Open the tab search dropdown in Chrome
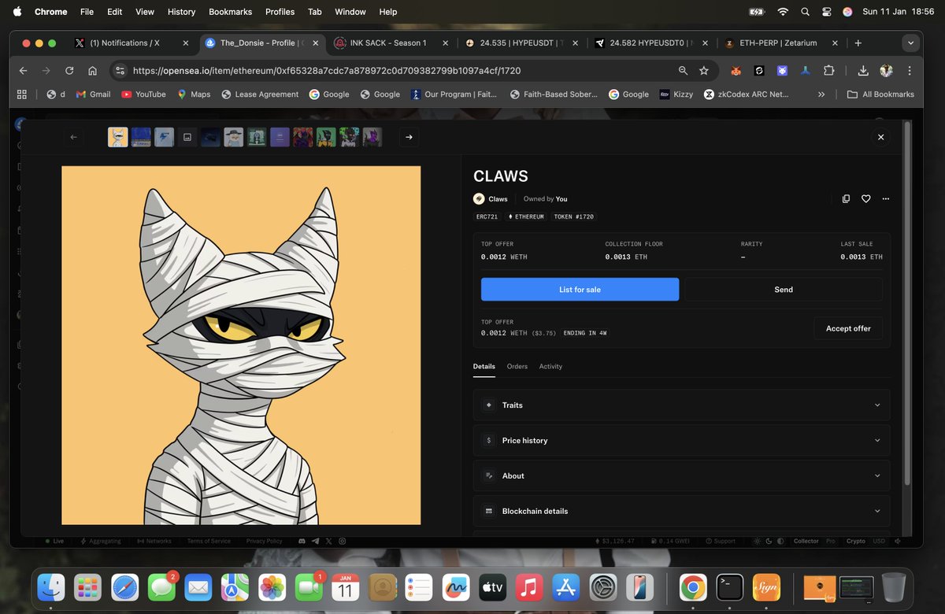 911,43
